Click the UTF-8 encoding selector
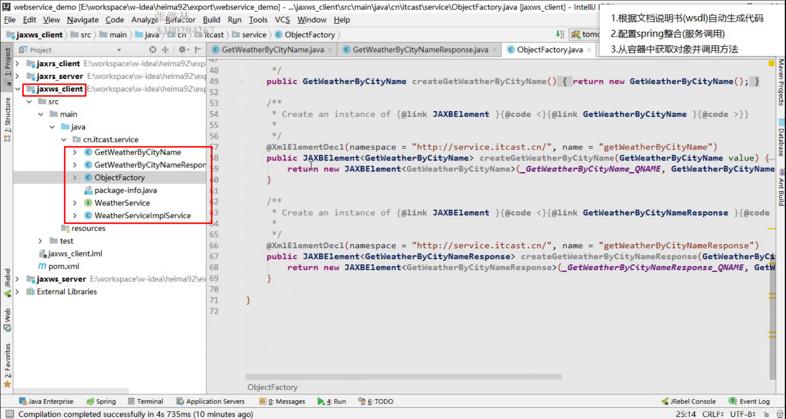The image size is (786, 419). coord(742,414)
